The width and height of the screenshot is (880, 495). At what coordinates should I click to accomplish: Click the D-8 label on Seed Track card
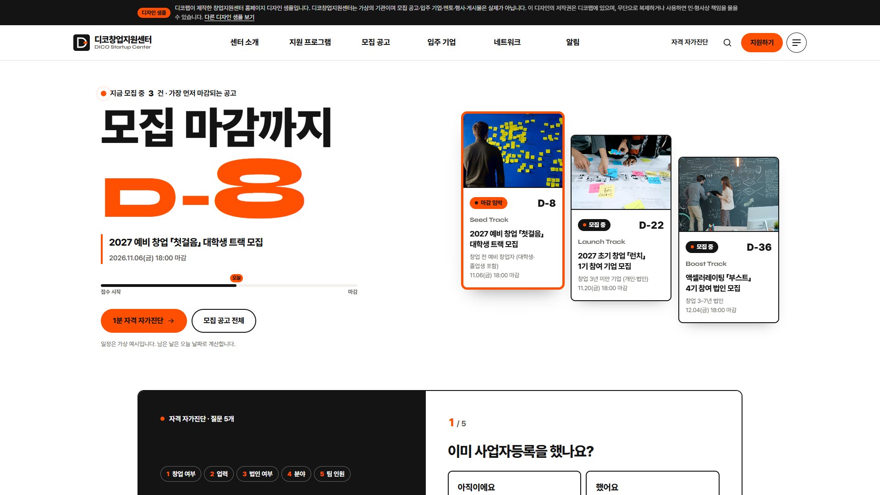tap(546, 203)
